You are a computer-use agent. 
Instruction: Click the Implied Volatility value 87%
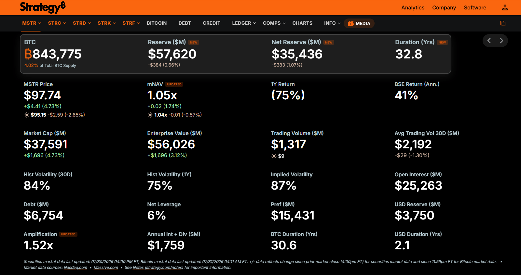click(x=283, y=186)
